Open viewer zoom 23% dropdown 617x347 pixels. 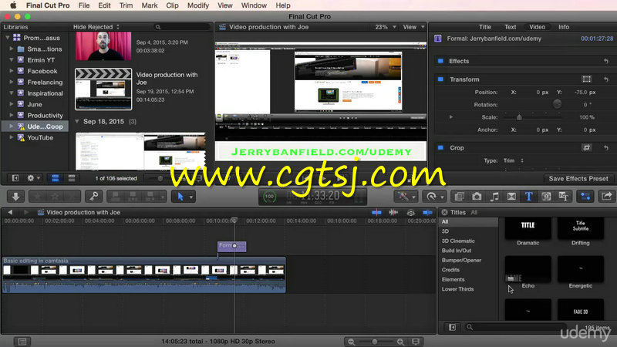click(386, 27)
